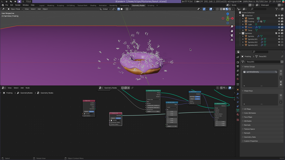Click the pin icon in properties header

282,56
